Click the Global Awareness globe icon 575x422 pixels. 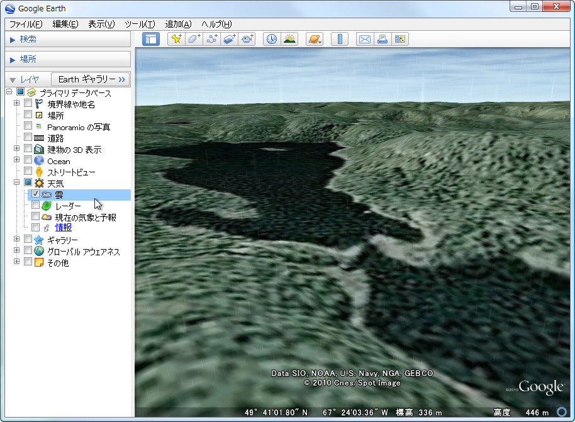pyautogui.click(x=39, y=251)
